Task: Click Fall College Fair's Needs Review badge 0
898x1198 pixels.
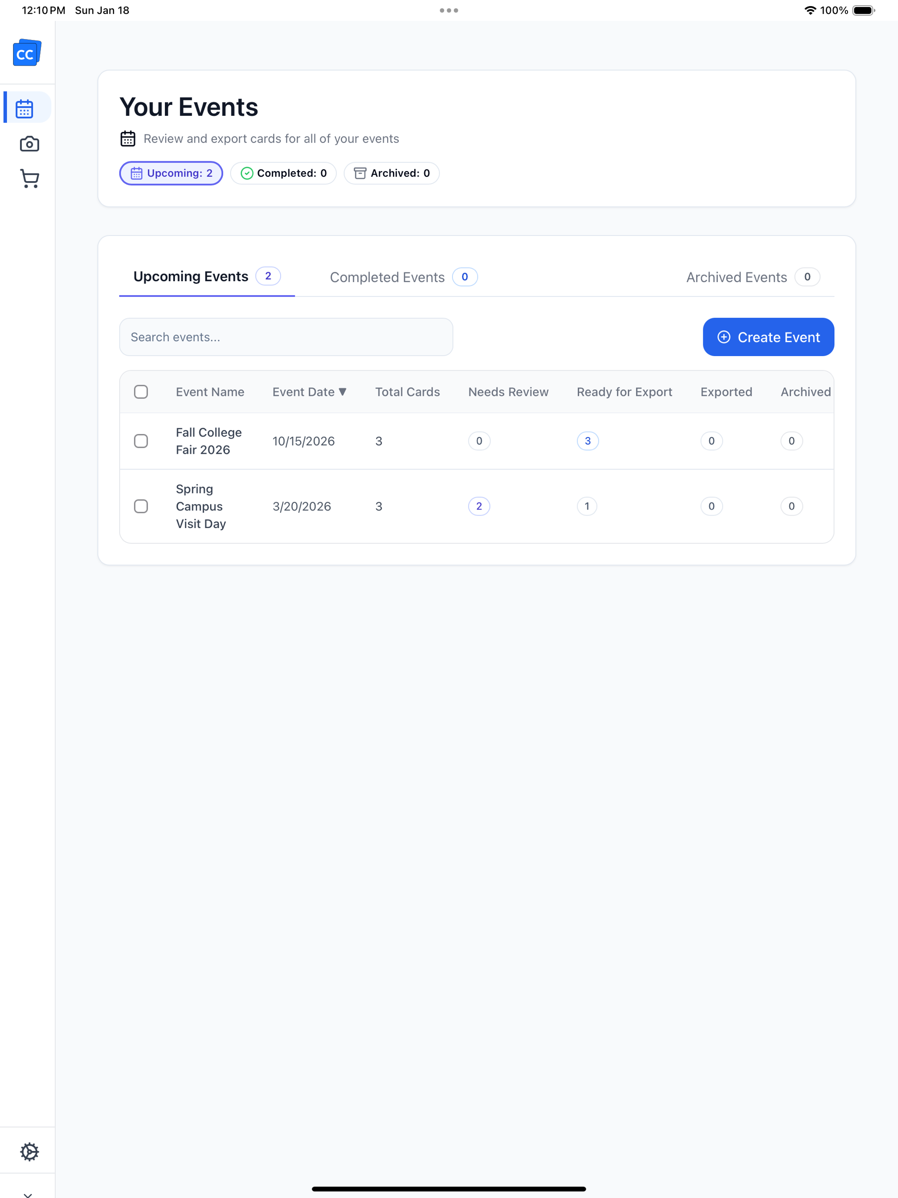Action: pyautogui.click(x=479, y=442)
